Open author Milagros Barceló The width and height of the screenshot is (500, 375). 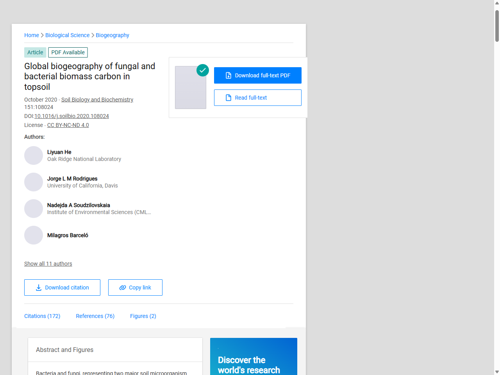(68, 235)
